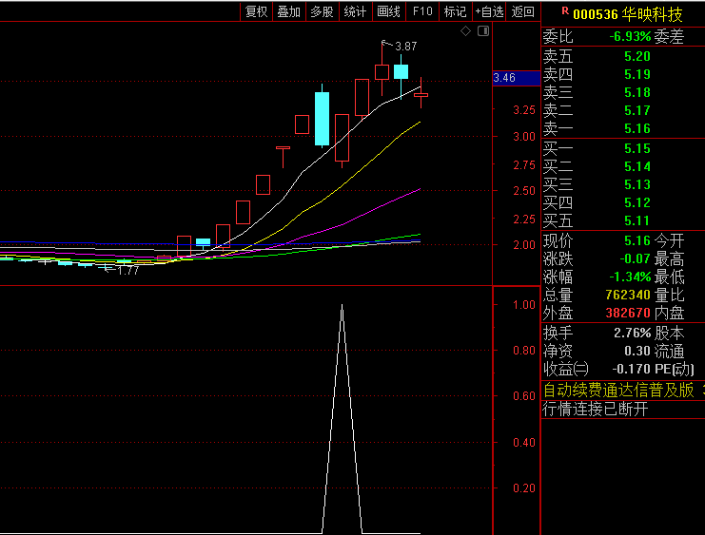Open the 统计 statistics tool

pyautogui.click(x=355, y=11)
